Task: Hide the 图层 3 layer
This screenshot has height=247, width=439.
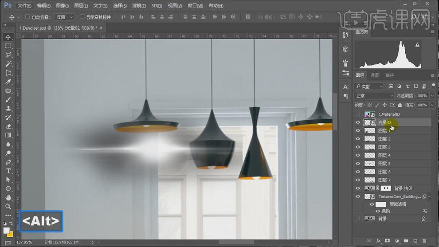Action: pyautogui.click(x=358, y=147)
